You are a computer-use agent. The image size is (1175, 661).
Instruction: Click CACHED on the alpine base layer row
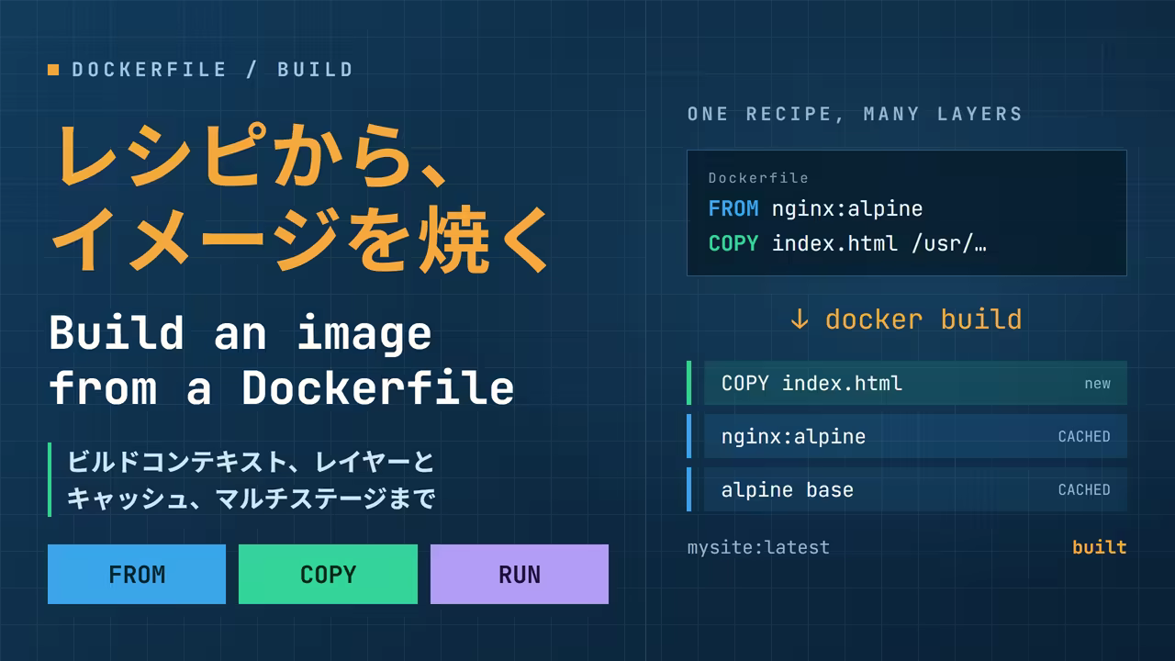1084,490
